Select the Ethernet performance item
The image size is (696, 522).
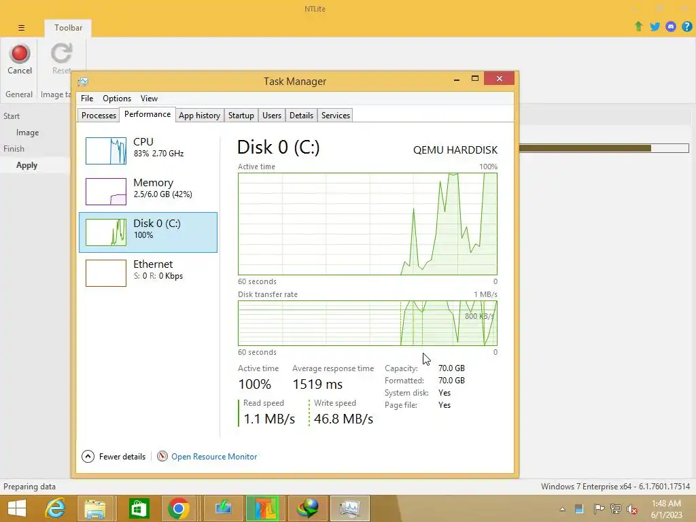point(148,273)
